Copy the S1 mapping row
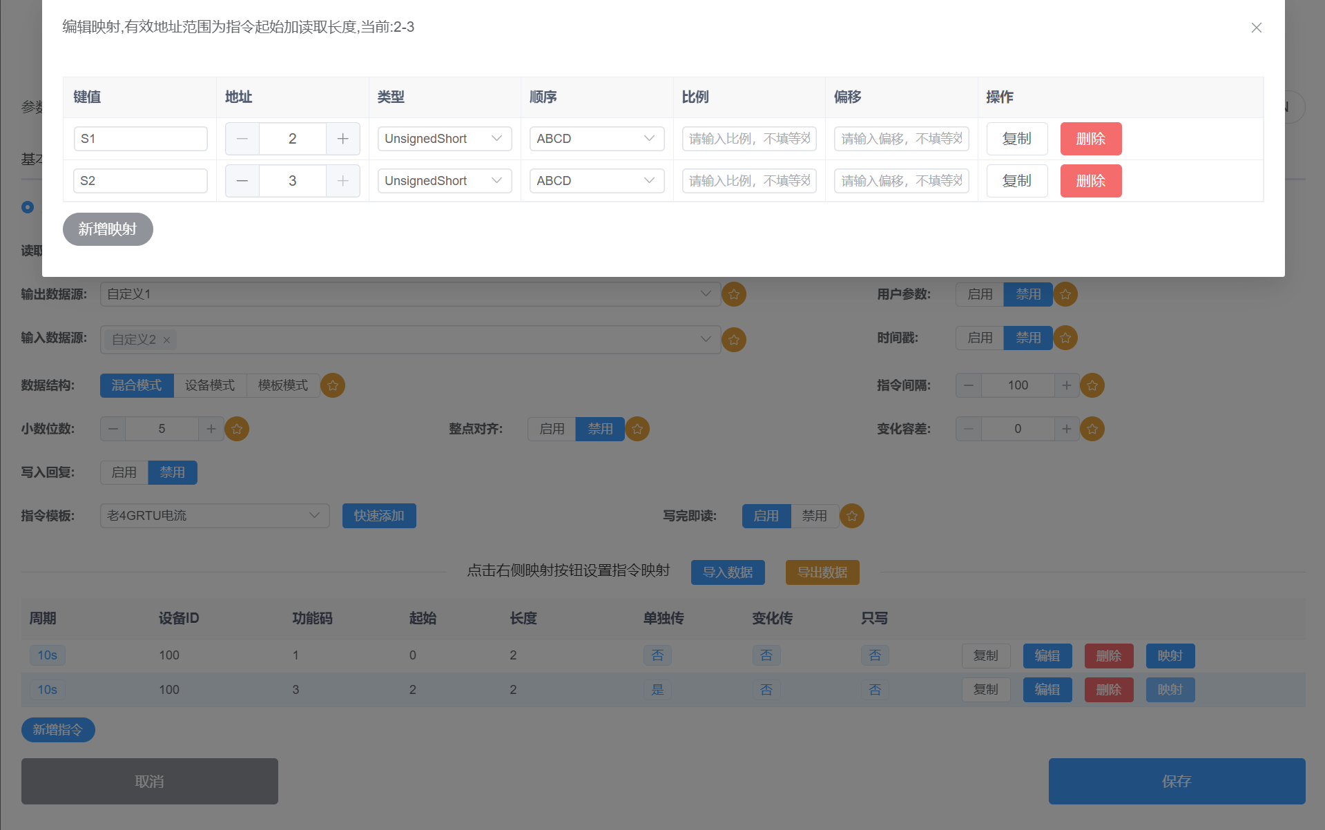The height and width of the screenshot is (830, 1325). 1017,139
